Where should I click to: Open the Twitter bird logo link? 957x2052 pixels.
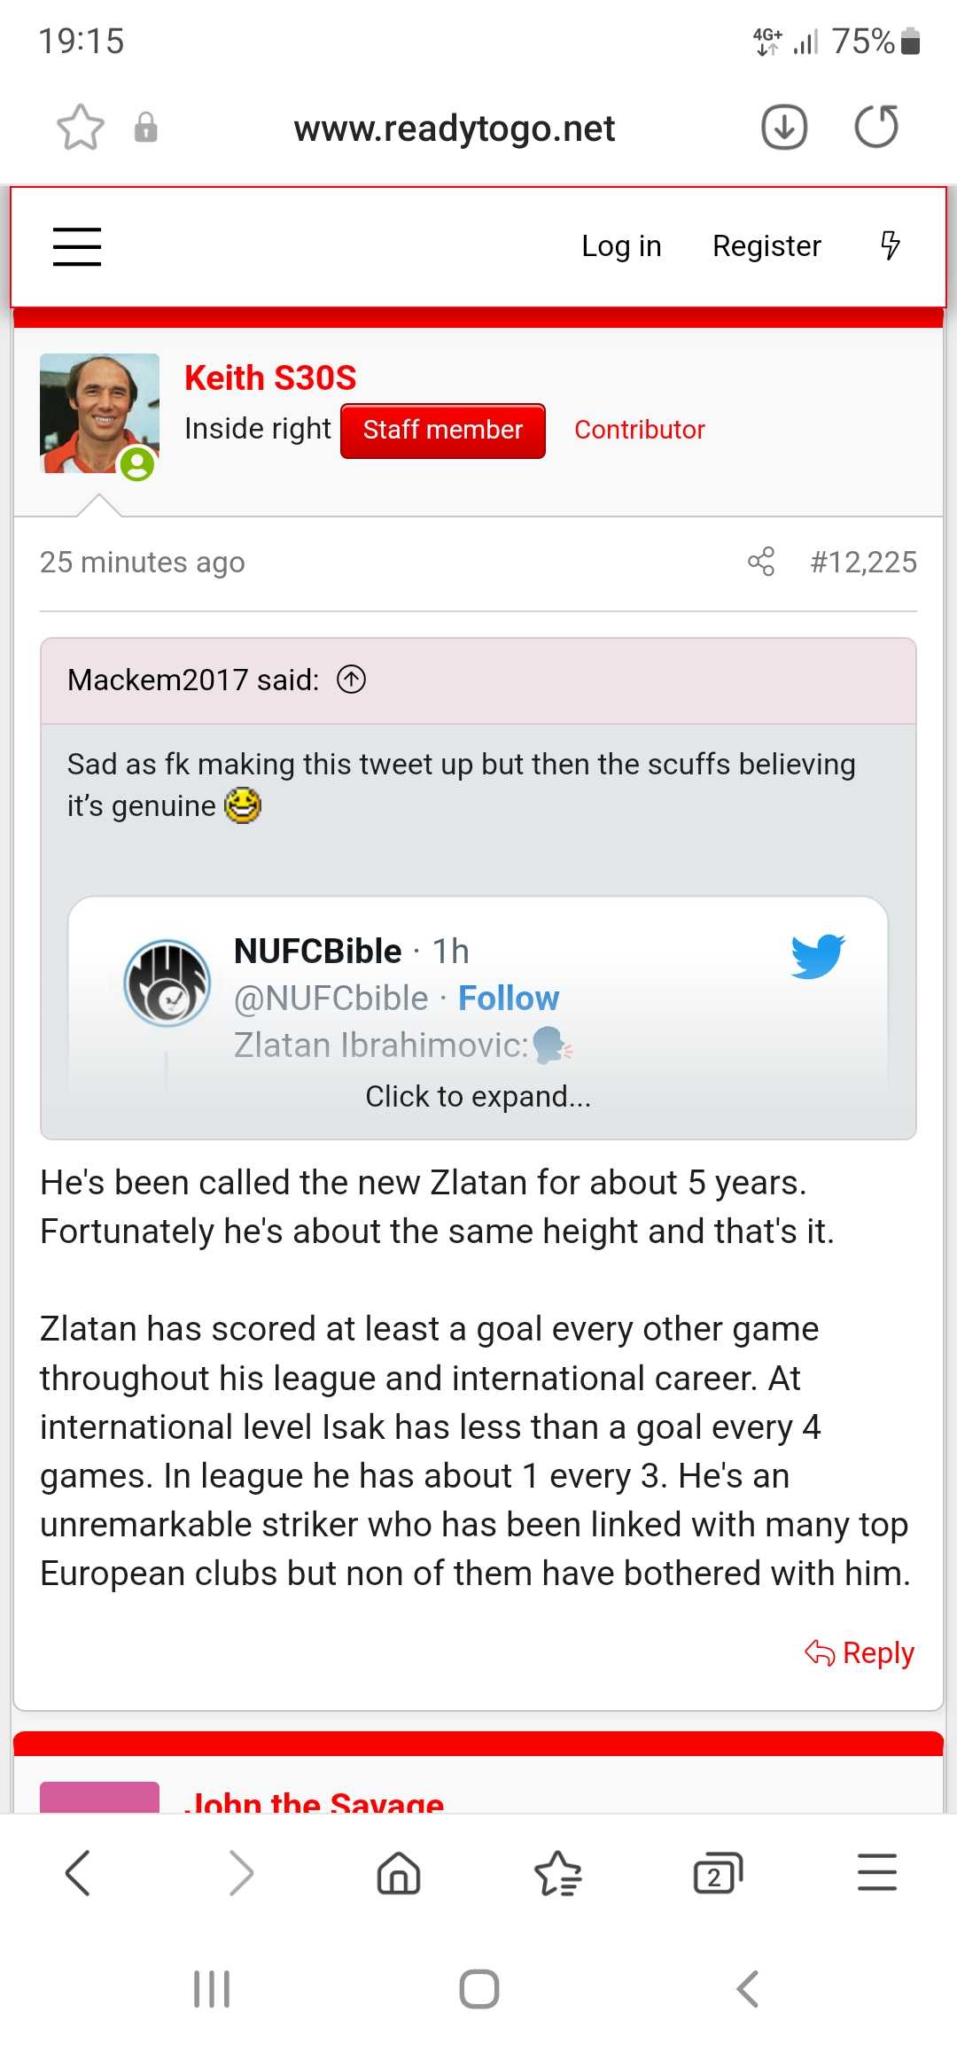coord(817,956)
